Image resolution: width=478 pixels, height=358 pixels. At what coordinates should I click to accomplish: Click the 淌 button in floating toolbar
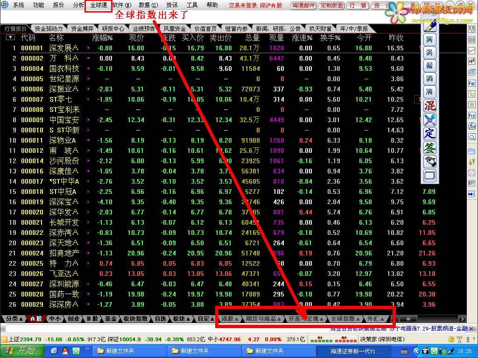coord(430,79)
